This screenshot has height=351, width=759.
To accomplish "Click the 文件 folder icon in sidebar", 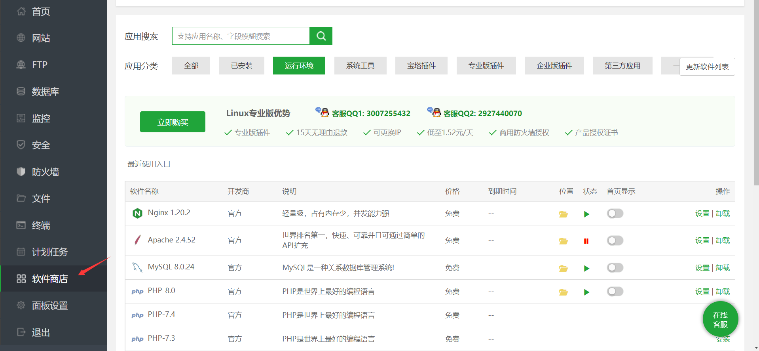I will 21,198.
